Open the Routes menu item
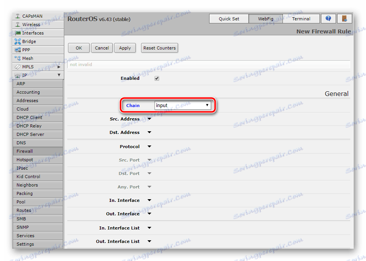 [x=38, y=210]
